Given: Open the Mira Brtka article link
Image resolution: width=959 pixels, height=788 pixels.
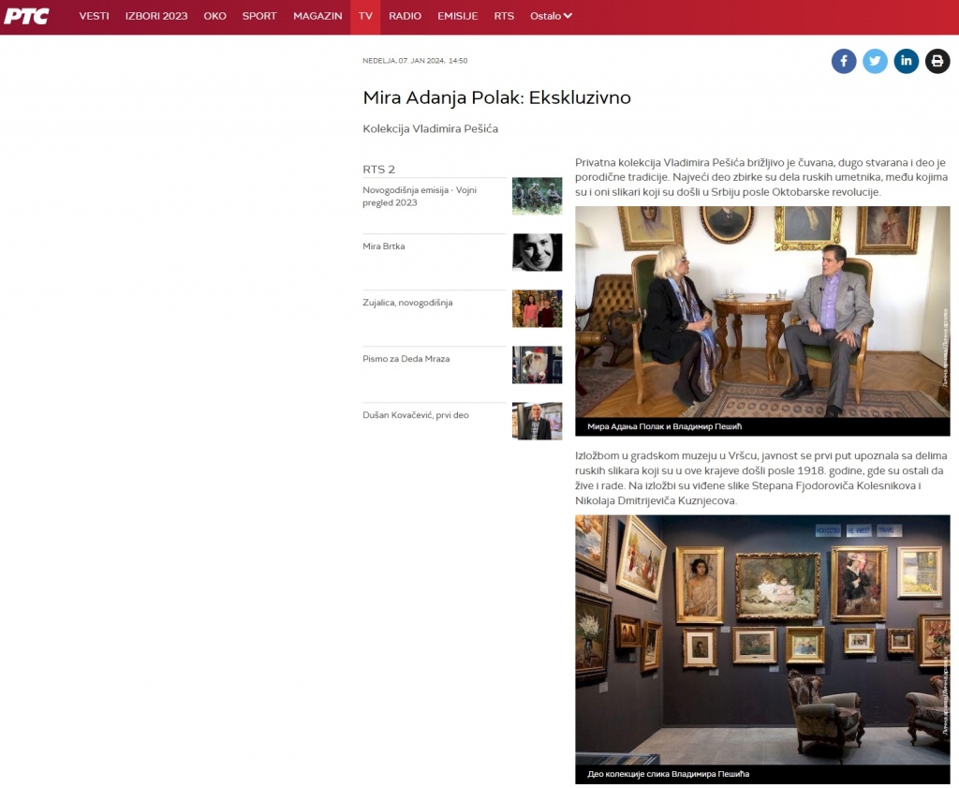Looking at the screenshot, I should tap(384, 246).
